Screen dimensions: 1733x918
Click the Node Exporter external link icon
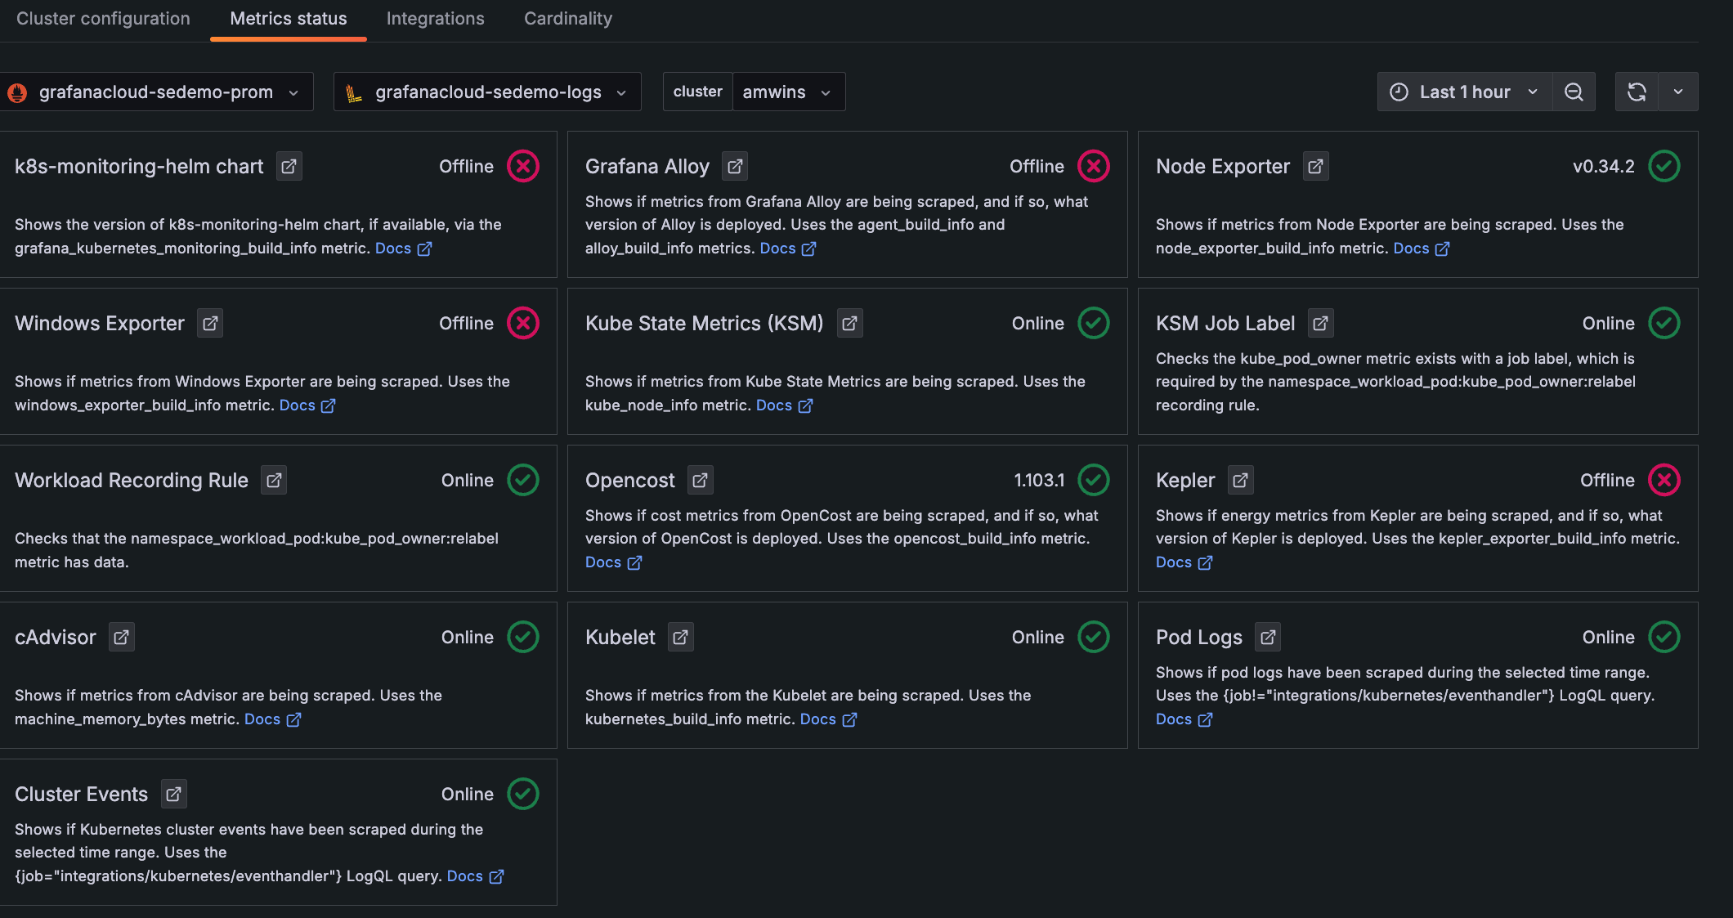coord(1316,166)
